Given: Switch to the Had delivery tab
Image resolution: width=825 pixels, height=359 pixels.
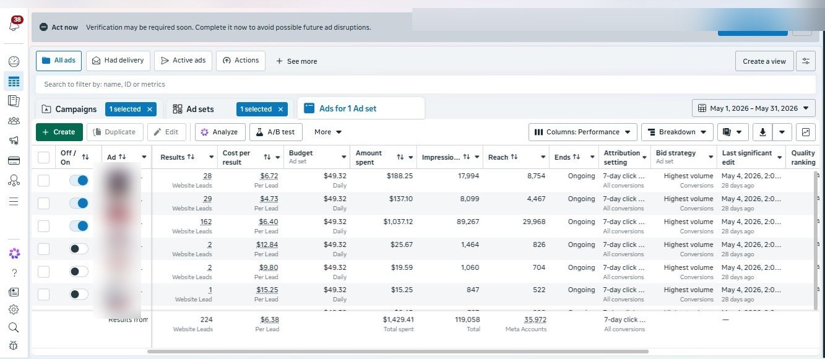Looking at the screenshot, I should (x=118, y=61).
